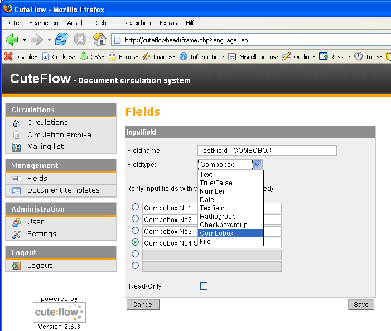391x331 pixels.
Task: Open User administration link
Action: click(x=35, y=222)
